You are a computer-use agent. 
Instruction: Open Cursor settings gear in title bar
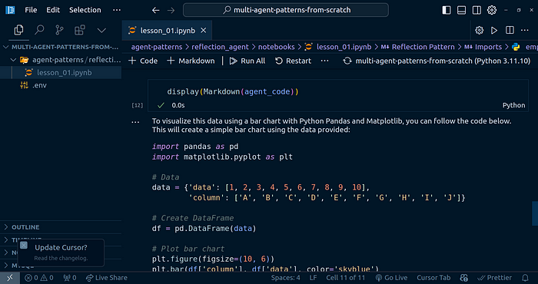pyautogui.click(x=492, y=10)
